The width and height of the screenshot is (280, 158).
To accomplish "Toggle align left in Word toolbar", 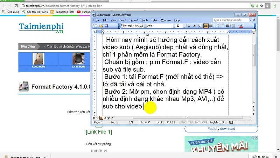I will (x=206, y=26).
